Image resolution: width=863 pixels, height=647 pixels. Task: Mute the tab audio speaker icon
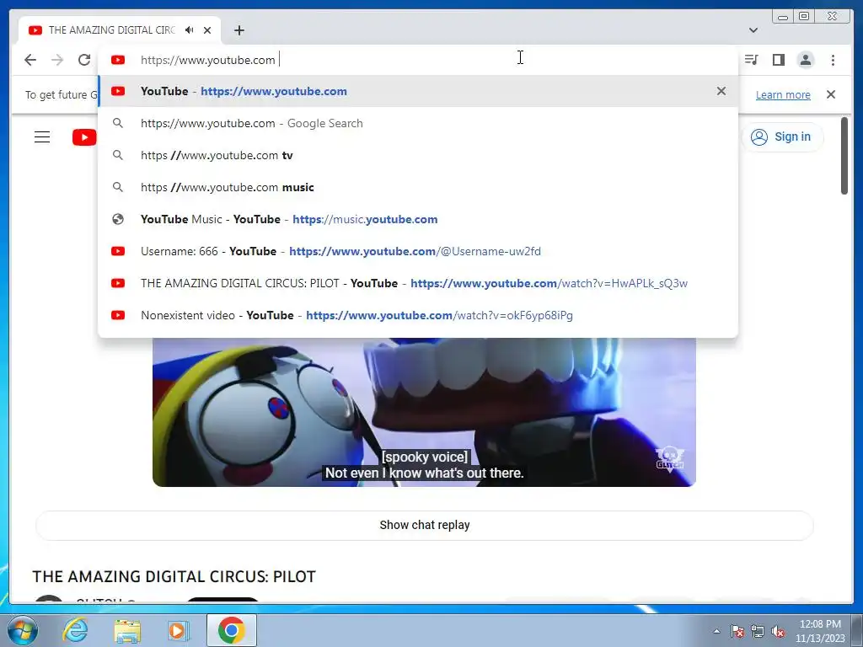(190, 30)
